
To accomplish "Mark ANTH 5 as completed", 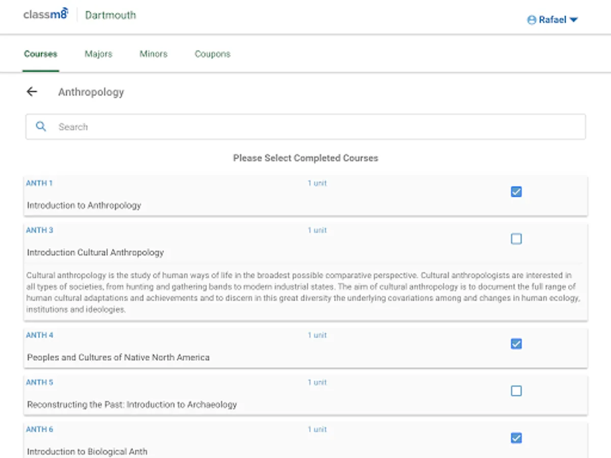I will pos(516,391).
